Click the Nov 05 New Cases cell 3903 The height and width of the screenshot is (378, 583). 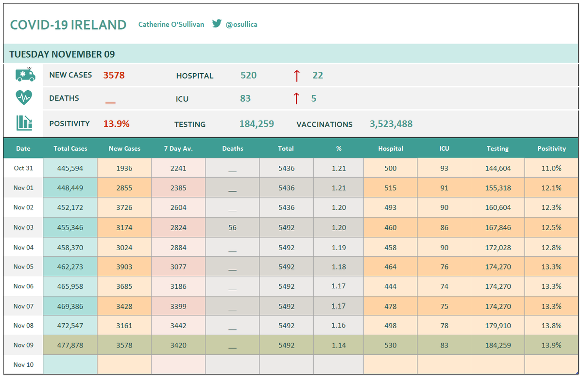point(124,267)
